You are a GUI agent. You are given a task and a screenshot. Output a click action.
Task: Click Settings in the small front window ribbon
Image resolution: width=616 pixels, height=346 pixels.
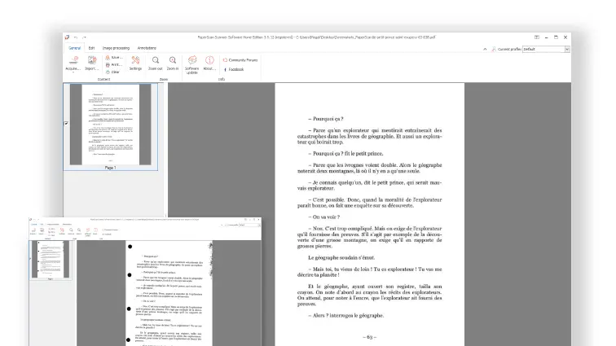coord(62,231)
